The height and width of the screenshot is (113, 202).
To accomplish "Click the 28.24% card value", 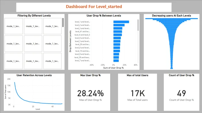I will [x=91, y=93].
